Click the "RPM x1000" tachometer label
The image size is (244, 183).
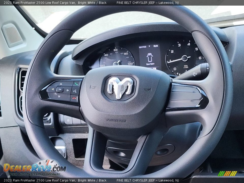tap(186, 67)
